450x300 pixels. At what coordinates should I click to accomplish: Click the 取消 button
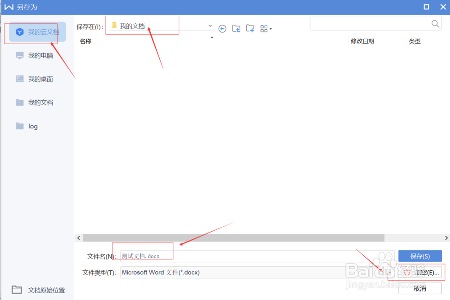coord(420,288)
